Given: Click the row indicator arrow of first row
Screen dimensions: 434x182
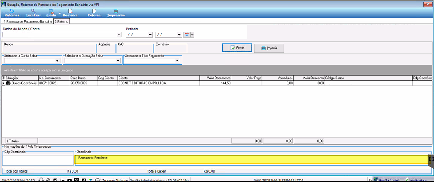Looking at the screenshot, I should coord(3,83).
